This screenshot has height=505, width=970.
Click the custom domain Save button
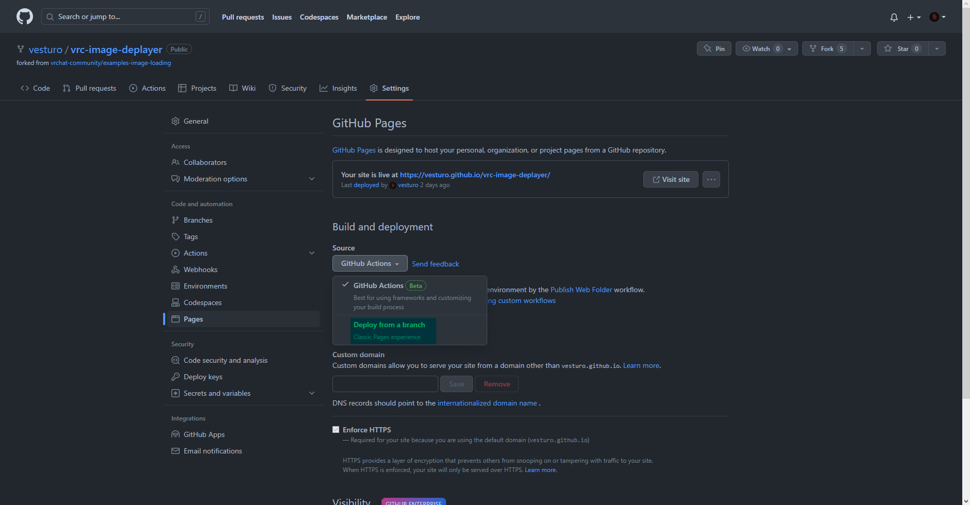456,384
